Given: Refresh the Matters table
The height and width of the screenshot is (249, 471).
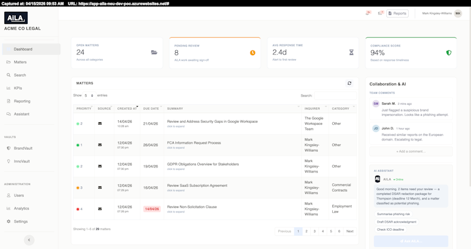Looking at the screenshot, I should click(349, 83).
